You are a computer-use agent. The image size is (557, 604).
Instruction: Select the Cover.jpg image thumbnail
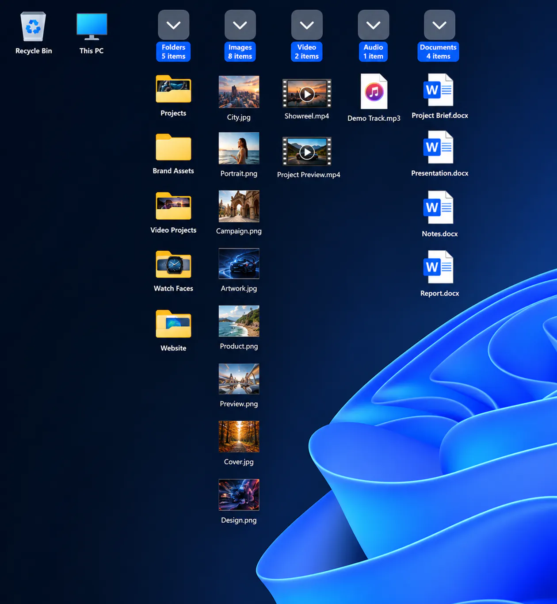[239, 436]
